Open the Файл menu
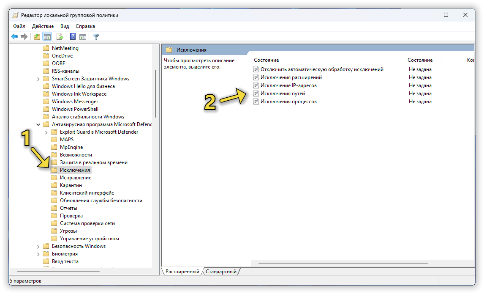Image resolution: width=484 pixels, height=294 pixels. tap(19, 26)
